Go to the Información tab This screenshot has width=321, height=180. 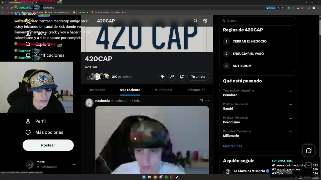[196, 90]
